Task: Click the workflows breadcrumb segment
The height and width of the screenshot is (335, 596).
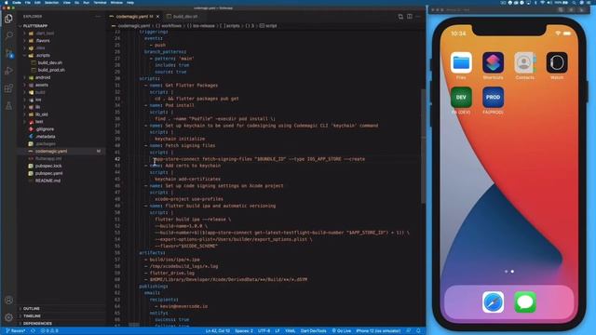Action: (169, 26)
